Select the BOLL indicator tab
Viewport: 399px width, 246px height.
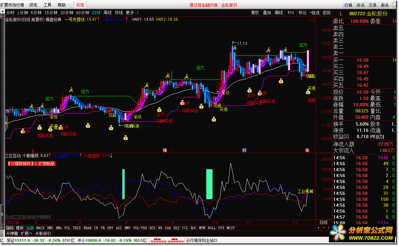point(212,228)
